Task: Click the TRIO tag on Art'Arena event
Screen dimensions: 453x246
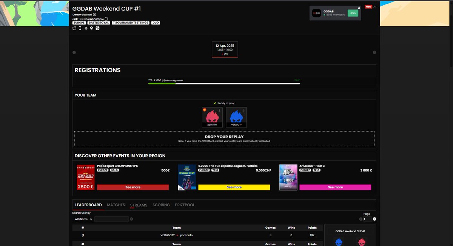Action: (316, 170)
